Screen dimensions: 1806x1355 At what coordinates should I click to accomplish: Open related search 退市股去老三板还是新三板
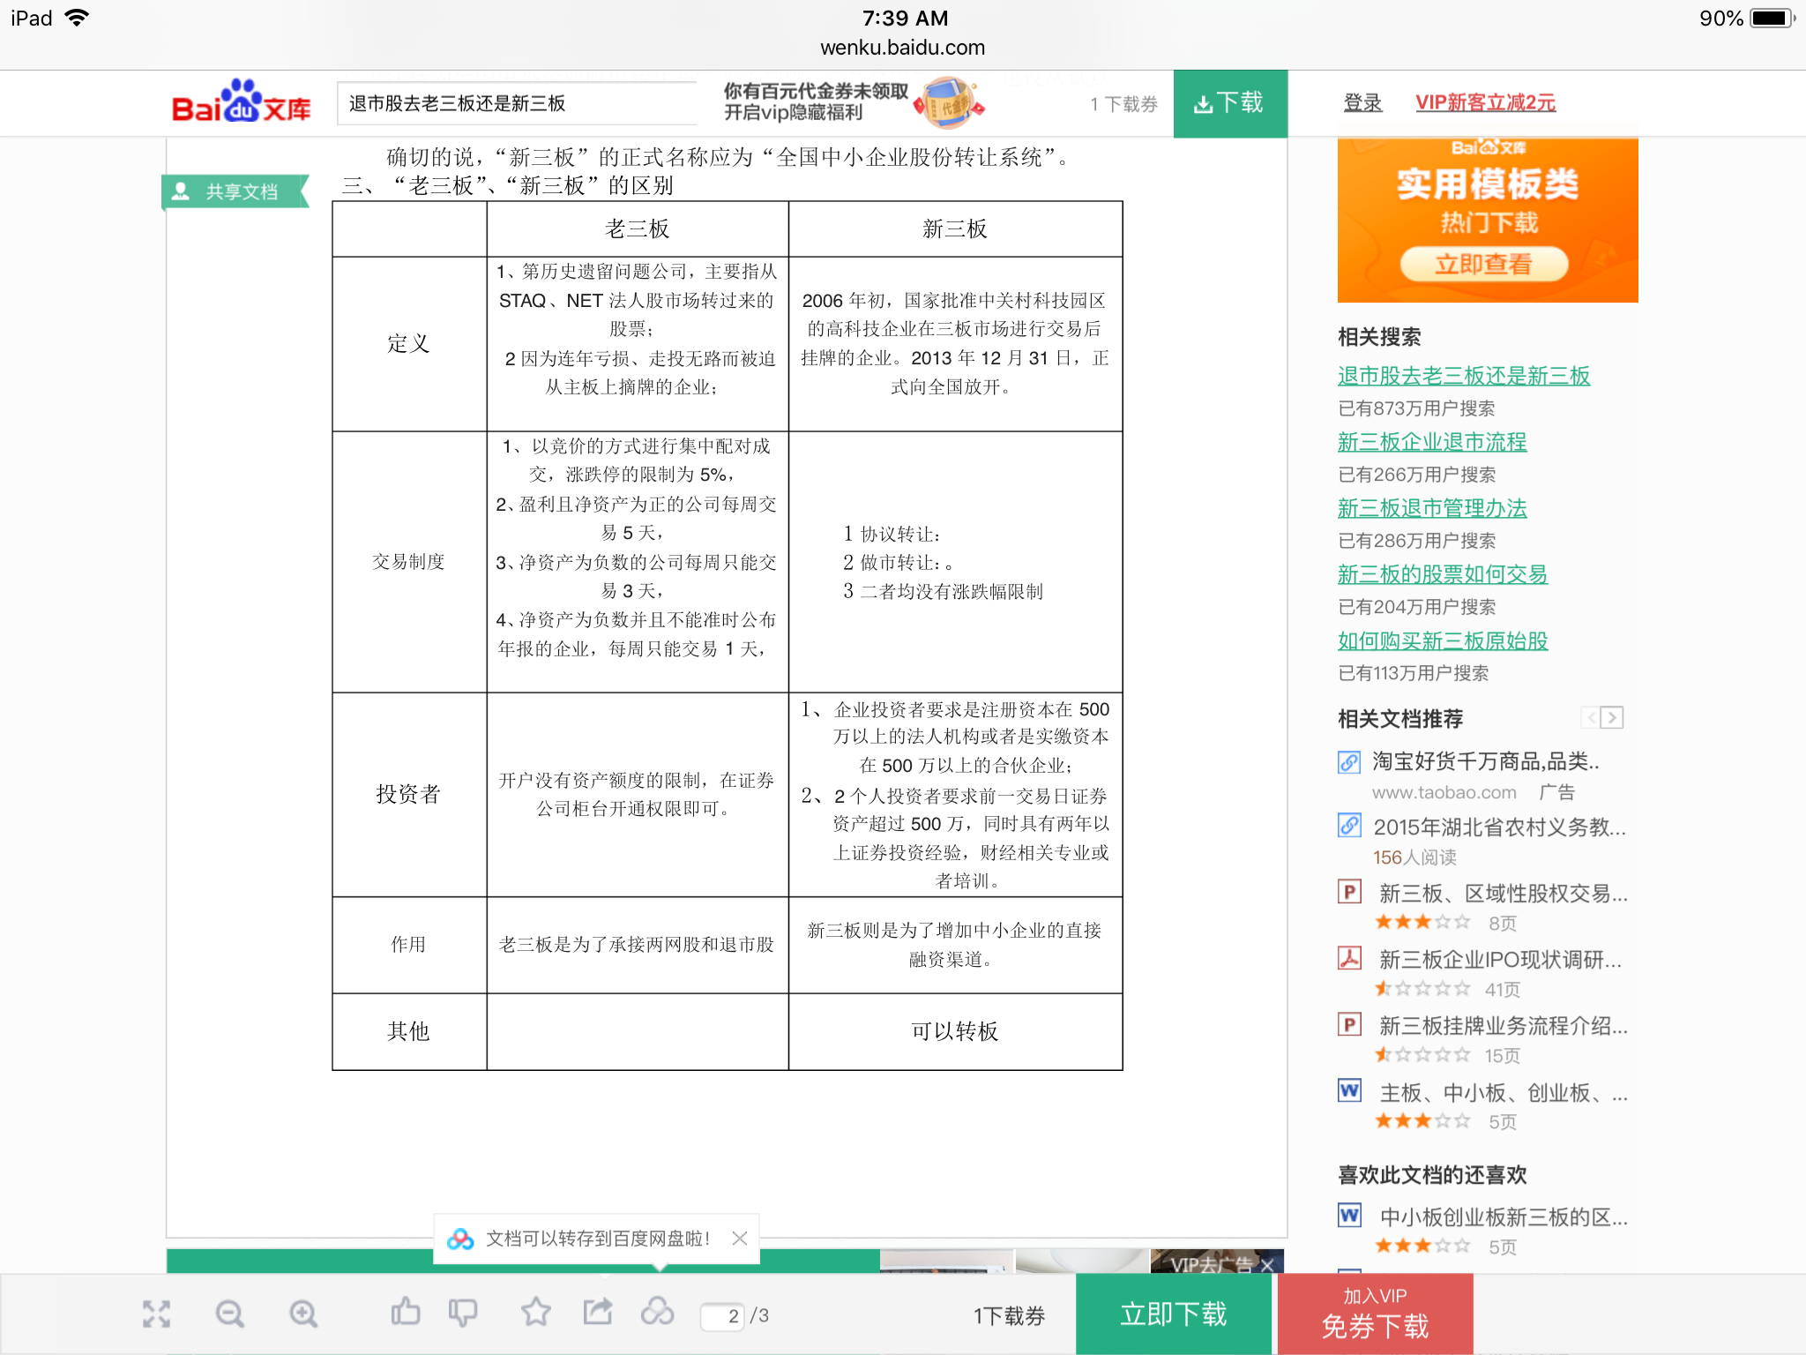tap(1464, 376)
